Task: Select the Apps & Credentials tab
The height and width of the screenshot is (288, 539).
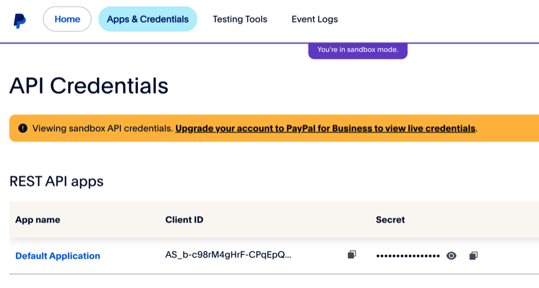Action: pos(148,19)
